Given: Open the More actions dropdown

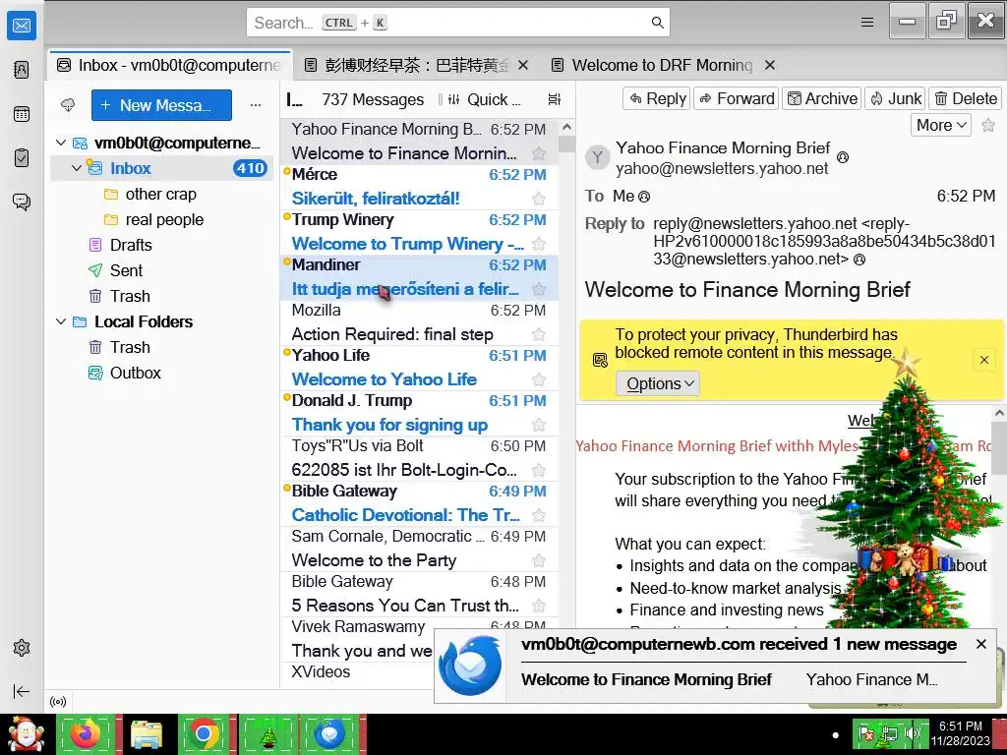Looking at the screenshot, I should pyautogui.click(x=941, y=125).
